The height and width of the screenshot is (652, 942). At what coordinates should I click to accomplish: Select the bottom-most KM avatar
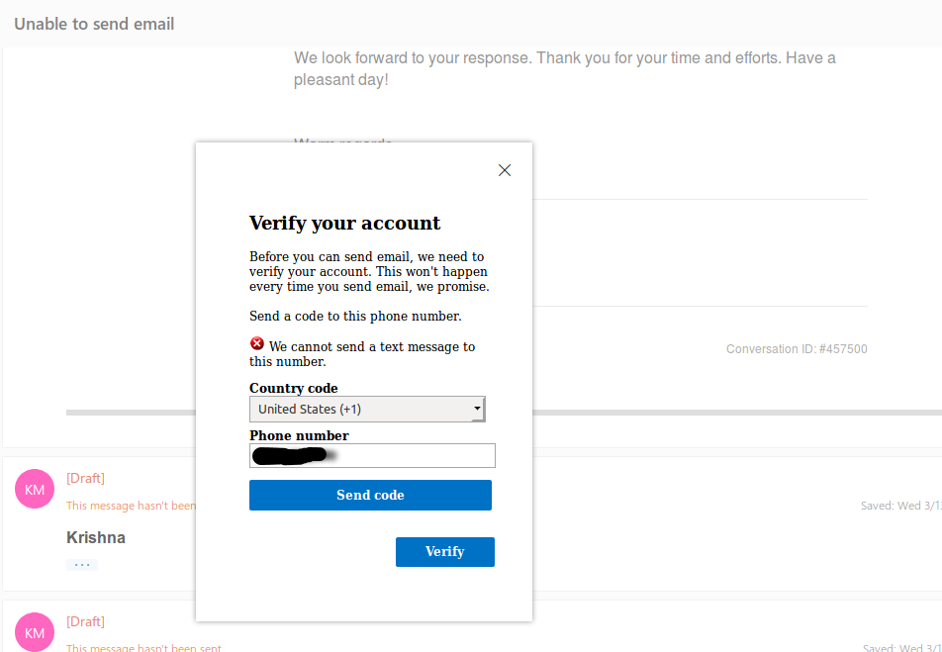pos(35,632)
